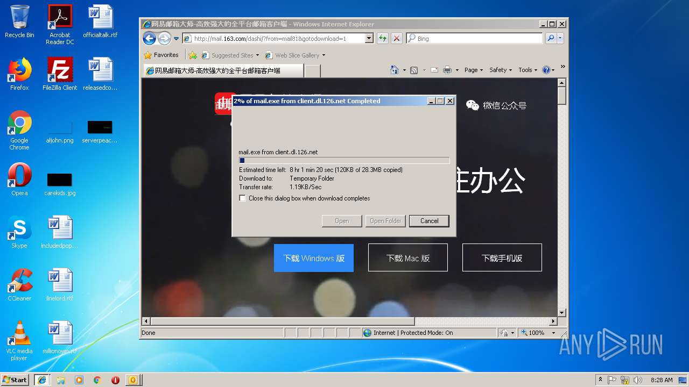The width and height of the screenshot is (689, 387).
Task: Select Google Chrome desktop icon
Action: [19, 130]
